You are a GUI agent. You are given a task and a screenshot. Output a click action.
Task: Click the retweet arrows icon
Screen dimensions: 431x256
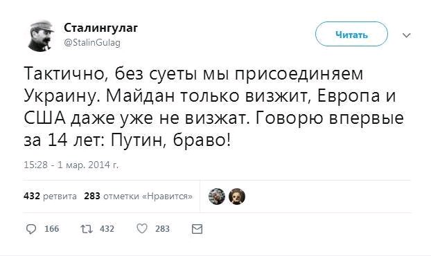click(x=87, y=229)
